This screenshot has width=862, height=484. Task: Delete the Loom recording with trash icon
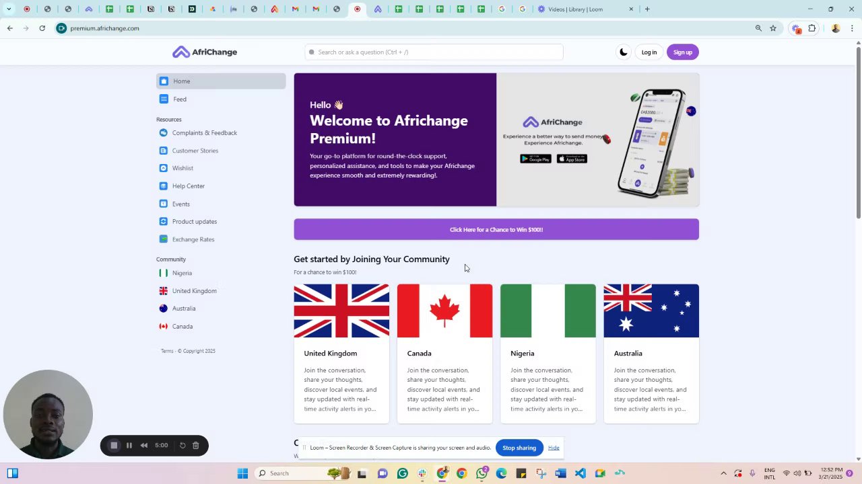click(196, 446)
